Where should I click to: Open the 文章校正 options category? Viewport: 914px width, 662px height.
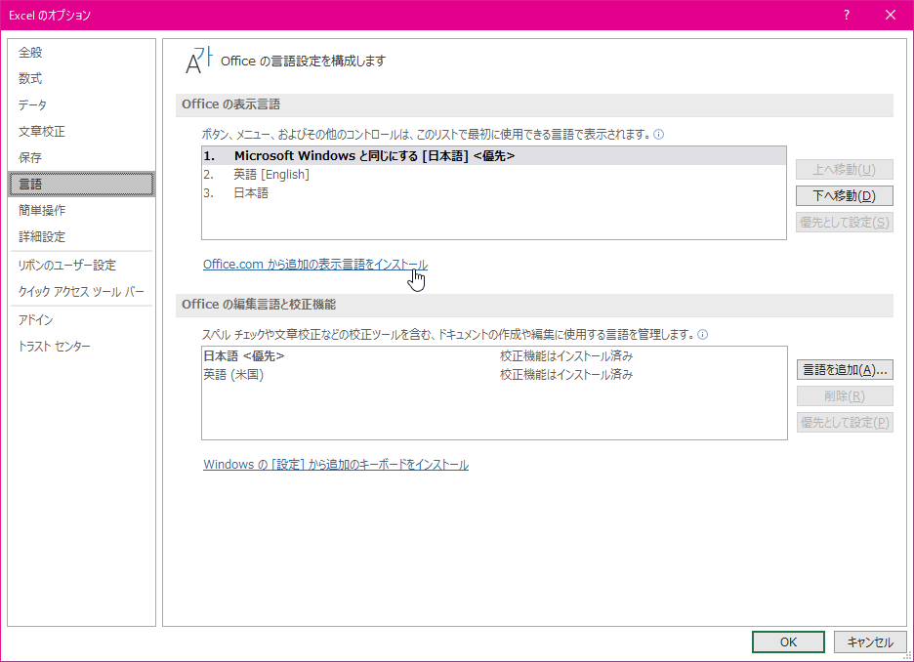coord(82,132)
